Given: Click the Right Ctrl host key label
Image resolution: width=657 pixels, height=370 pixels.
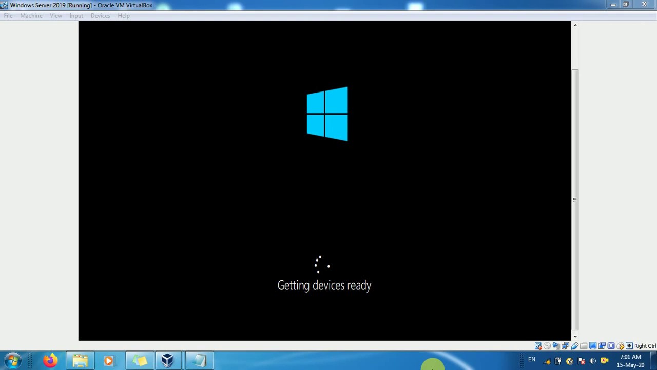Looking at the screenshot, I should tap(645, 346).
